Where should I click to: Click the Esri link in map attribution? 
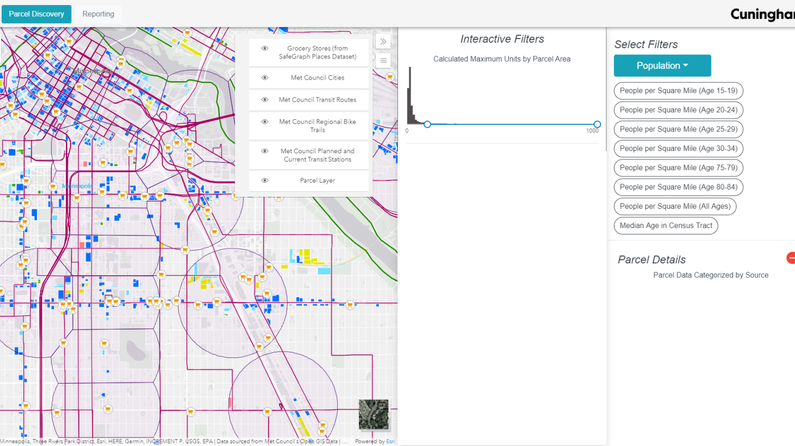[x=391, y=441]
